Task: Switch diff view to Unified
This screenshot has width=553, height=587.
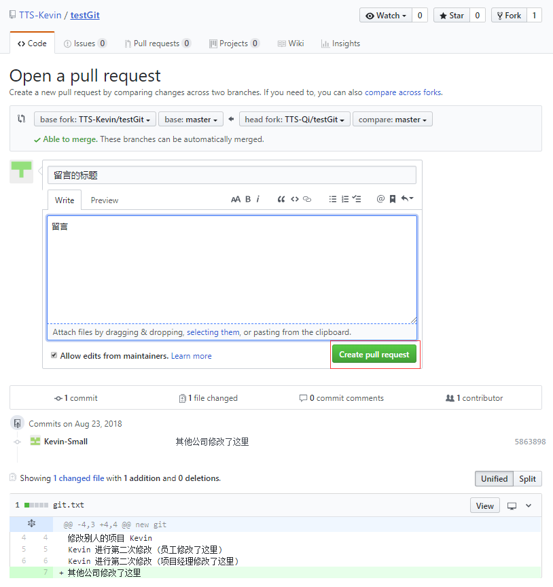Action: tap(494, 479)
